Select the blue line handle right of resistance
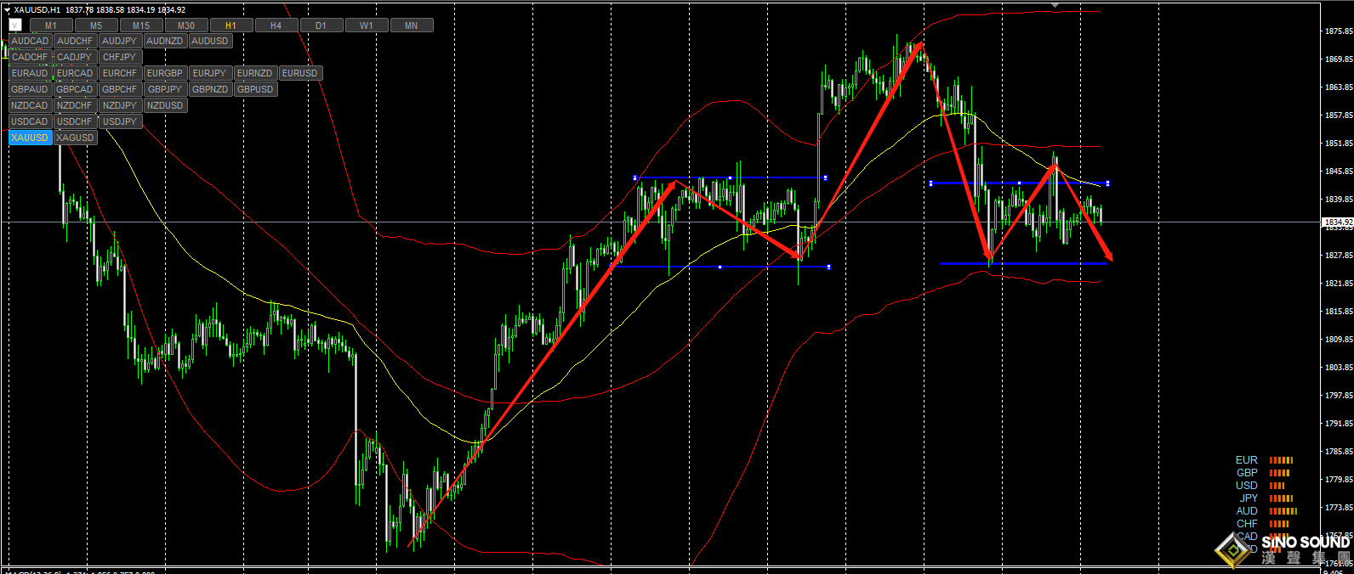This screenshot has height=574, width=1354. coord(1107,183)
